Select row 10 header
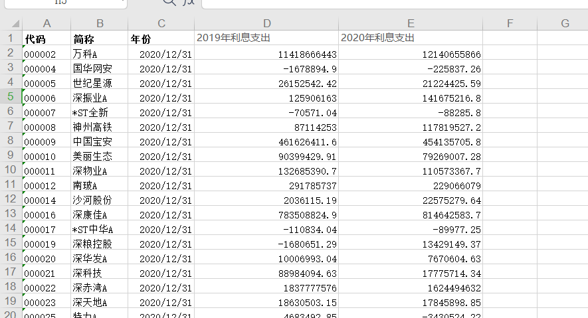The image size is (588, 318). 11,169
